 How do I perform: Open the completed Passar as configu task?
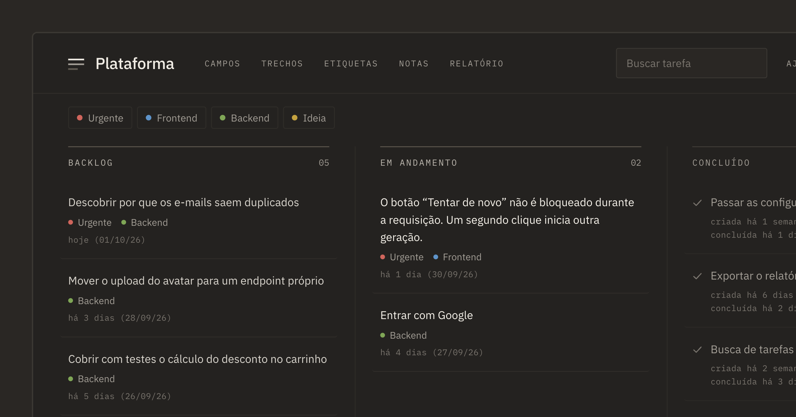coord(753,202)
